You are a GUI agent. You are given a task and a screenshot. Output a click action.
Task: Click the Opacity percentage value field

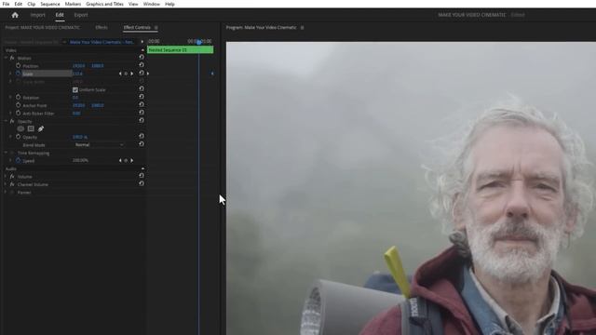coord(80,137)
